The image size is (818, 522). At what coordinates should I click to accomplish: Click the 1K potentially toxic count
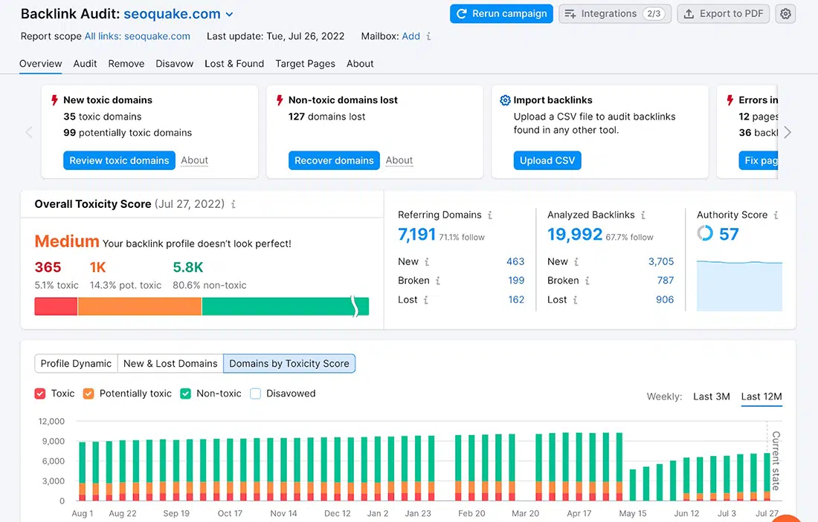(97, 268)
